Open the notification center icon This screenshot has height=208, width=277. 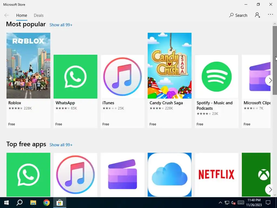(268, 203)
